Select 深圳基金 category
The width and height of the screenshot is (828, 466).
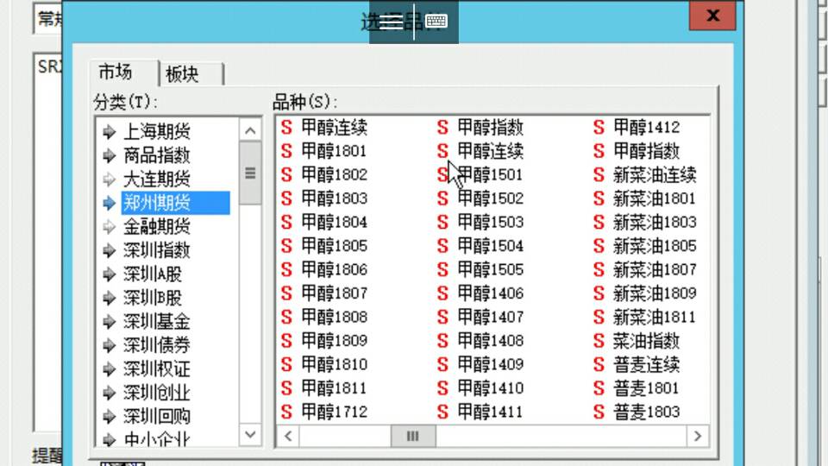pyautogui.click(x=156, y=322)
